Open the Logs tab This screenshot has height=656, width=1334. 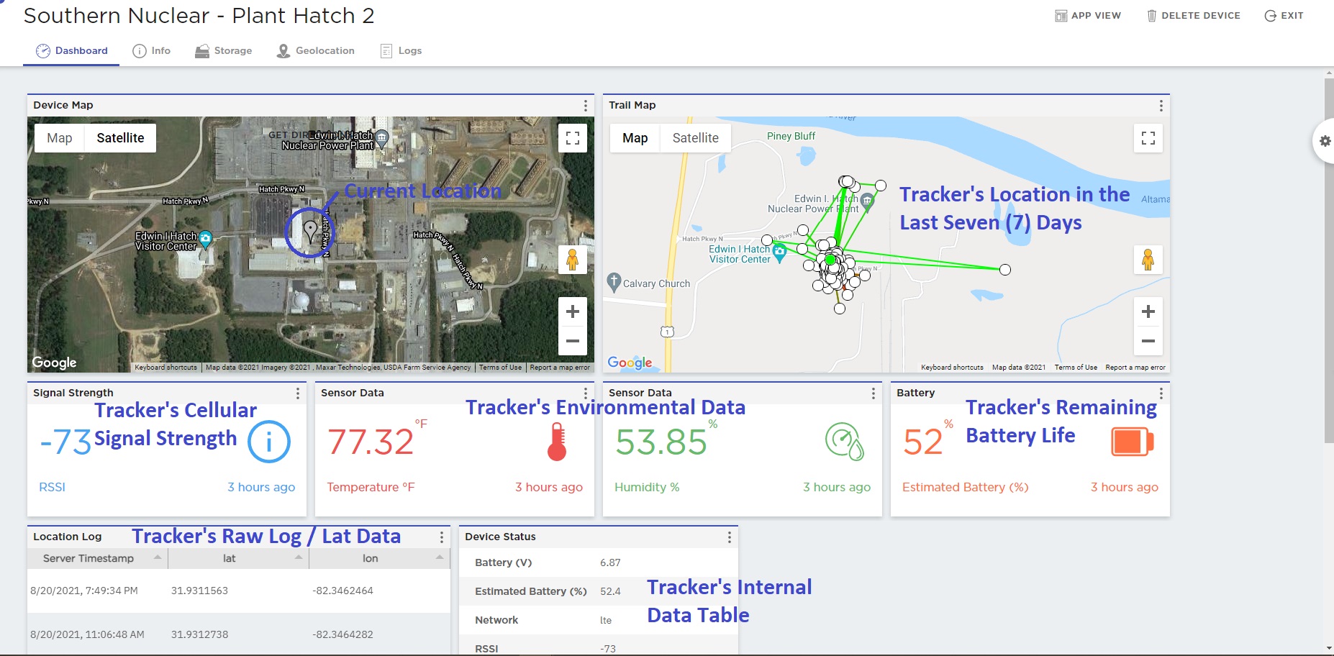tap(401, 51)
